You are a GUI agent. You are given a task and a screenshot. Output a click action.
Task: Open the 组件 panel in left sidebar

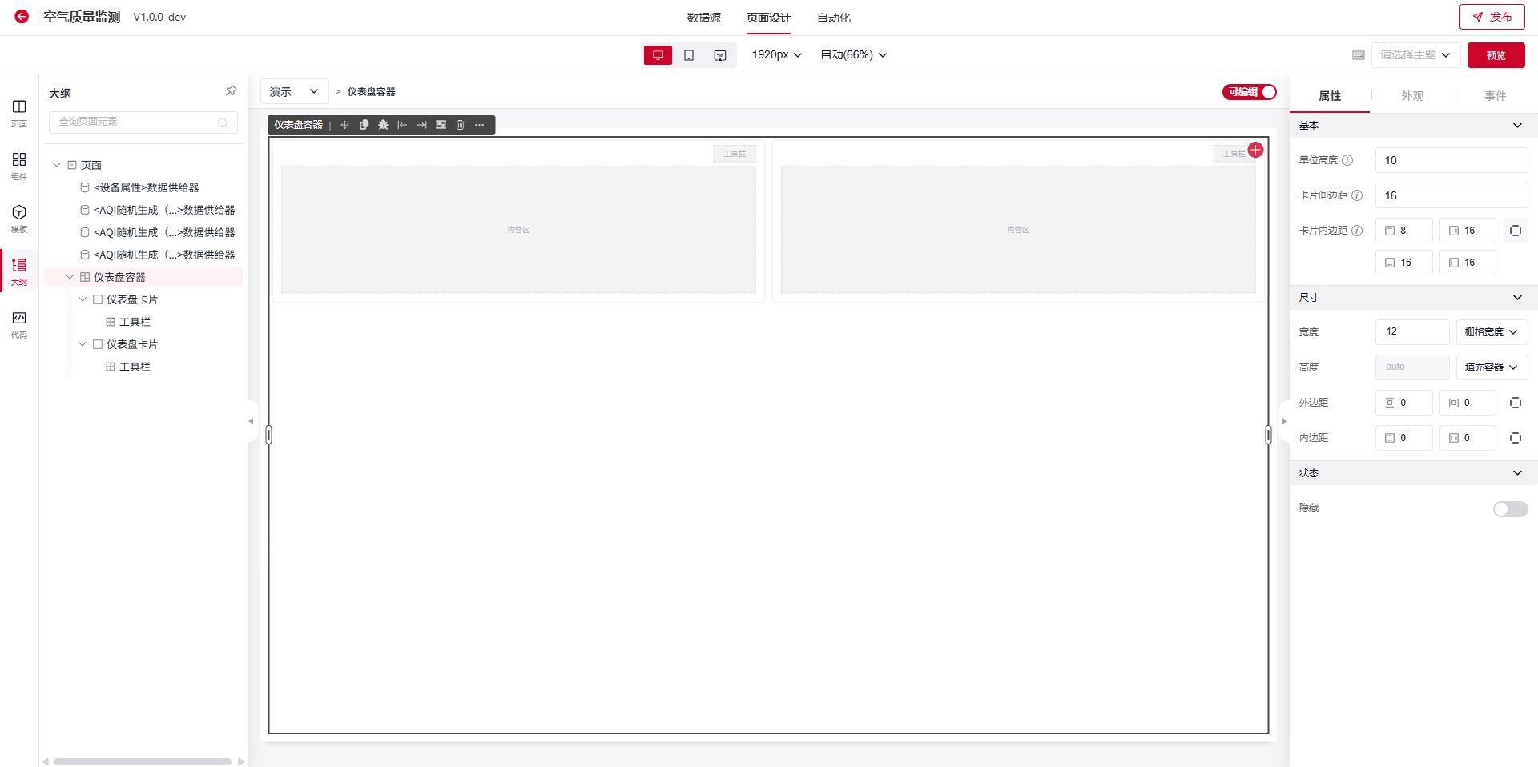(19, 165)
